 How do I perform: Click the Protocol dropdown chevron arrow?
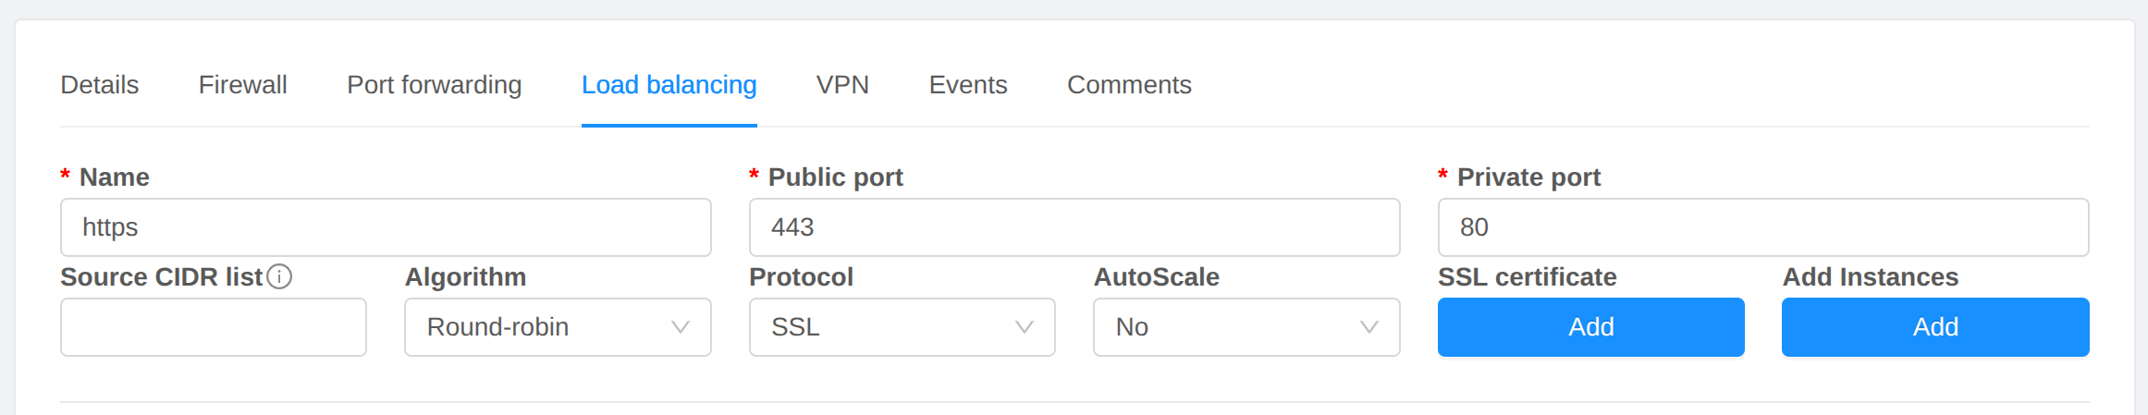(x=1025, y=327)
